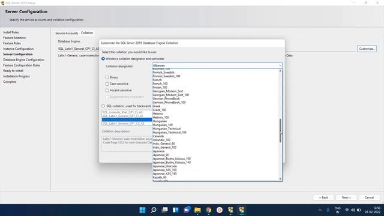
Task: Click the Customize... button
Action: coord(367,49)
